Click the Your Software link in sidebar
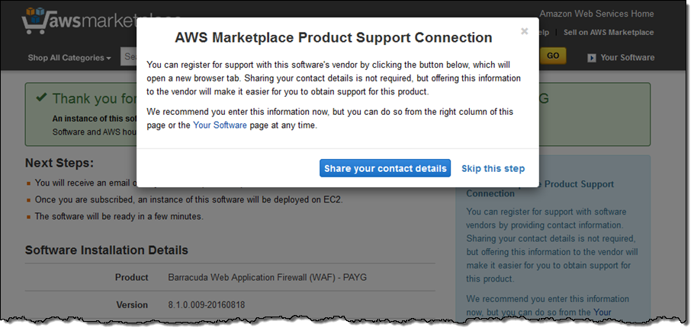 click(x=602, y=312)
